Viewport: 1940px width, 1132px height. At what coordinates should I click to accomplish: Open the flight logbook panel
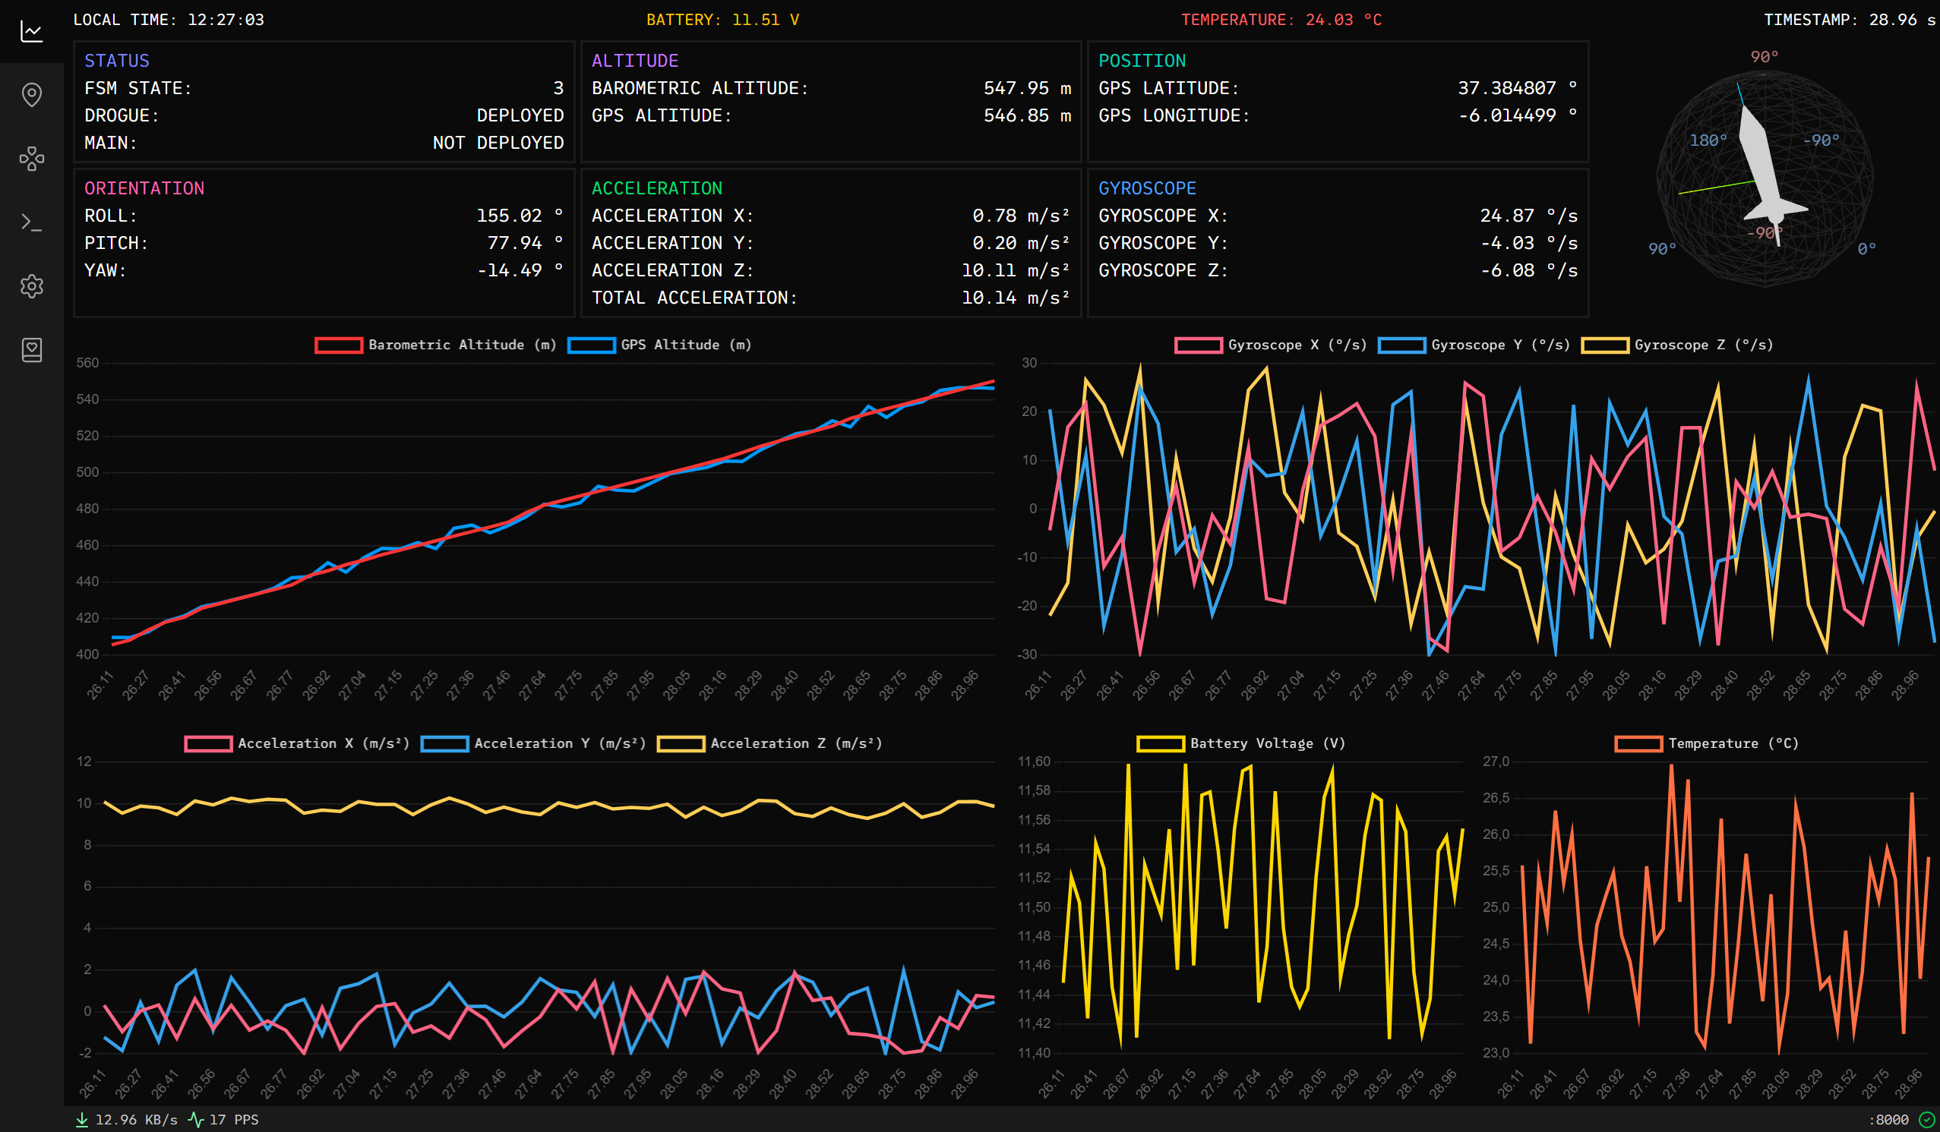[32, 350]
